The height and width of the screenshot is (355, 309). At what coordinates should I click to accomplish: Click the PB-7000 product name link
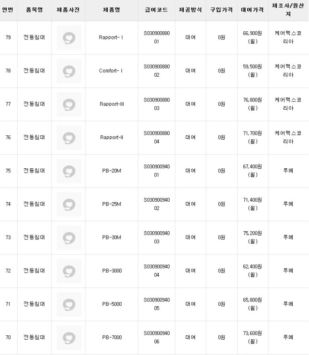point(112,337)
